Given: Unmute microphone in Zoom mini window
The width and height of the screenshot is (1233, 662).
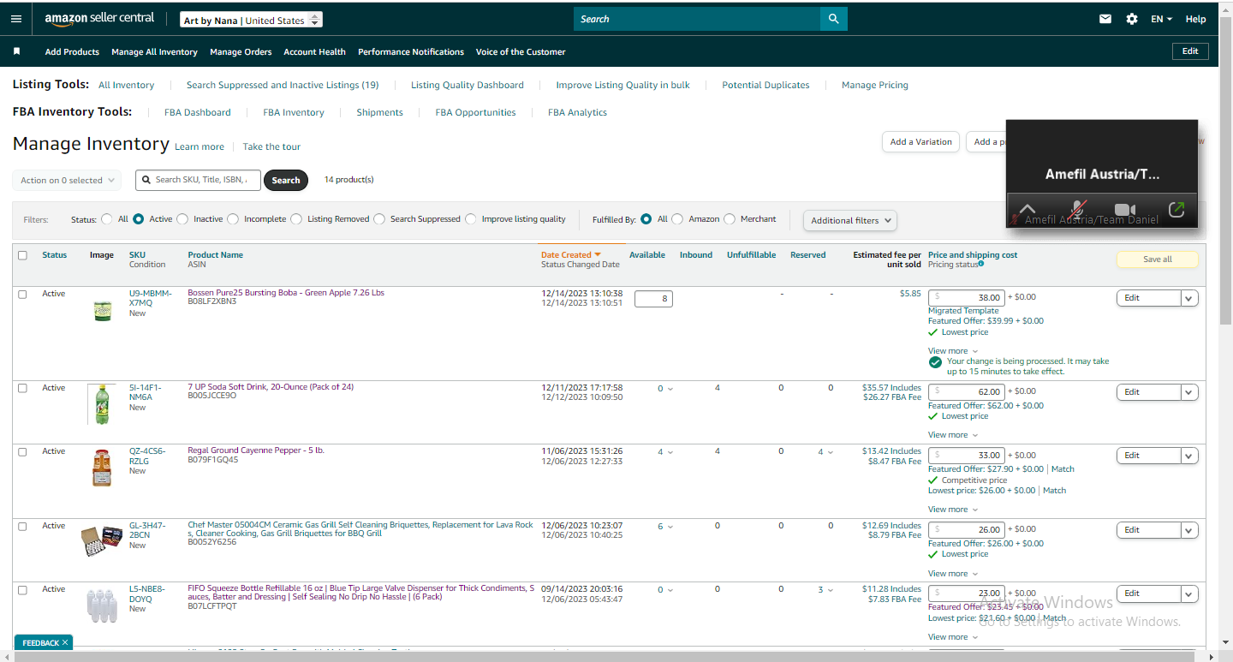Looking at the screenshot, I should (1079, 210).
